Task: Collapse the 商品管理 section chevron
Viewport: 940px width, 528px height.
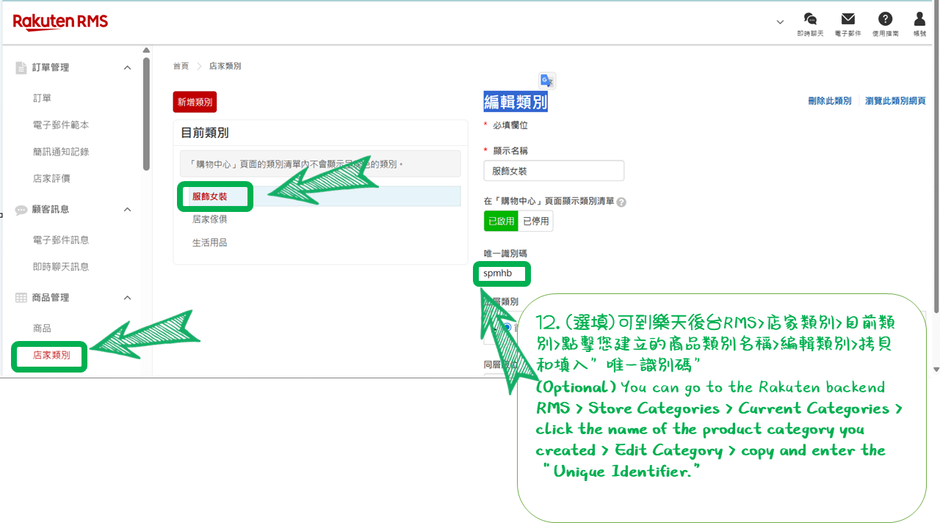Action: click(x=127, y=298)
